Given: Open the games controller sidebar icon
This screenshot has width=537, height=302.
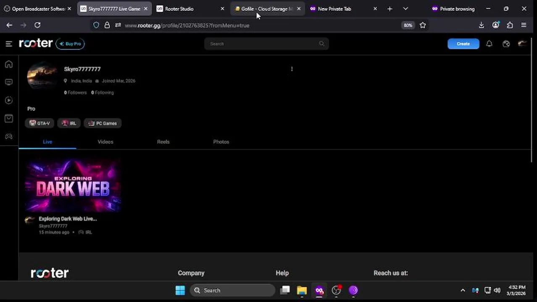Looking at the screenshot, I should [x=9, y=136].
